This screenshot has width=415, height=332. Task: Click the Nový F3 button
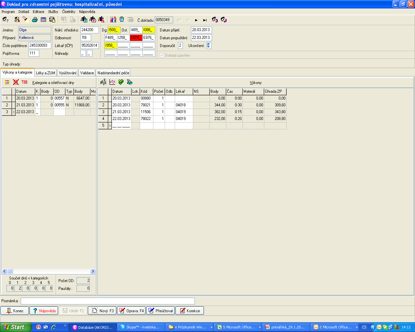(102, 311)
